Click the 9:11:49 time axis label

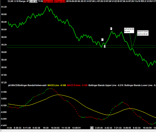coord(27,128)
